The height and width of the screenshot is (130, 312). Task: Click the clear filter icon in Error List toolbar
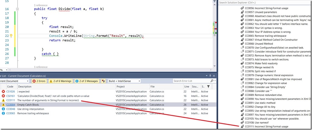click(103, 81)
